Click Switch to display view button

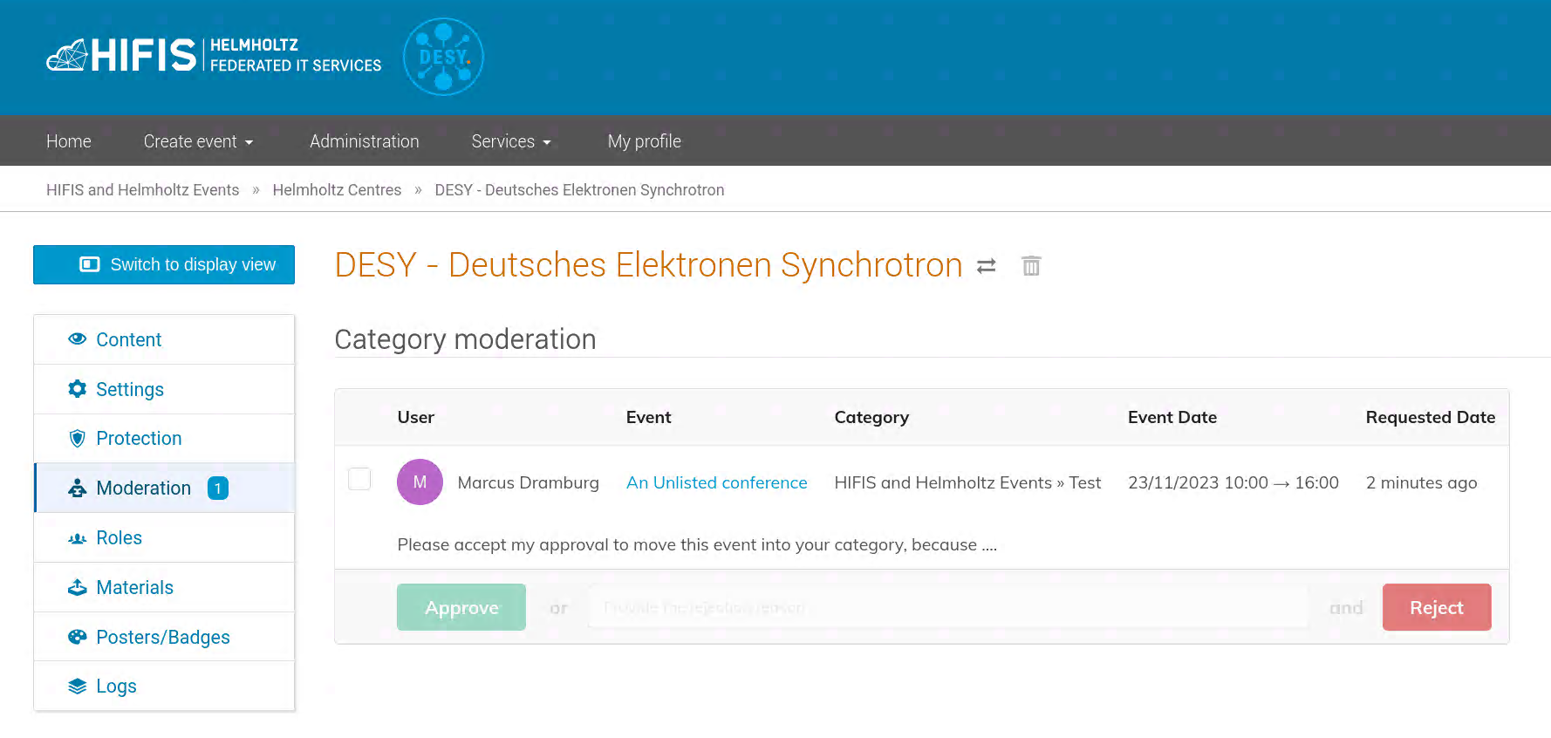click(x=164, y=264)
